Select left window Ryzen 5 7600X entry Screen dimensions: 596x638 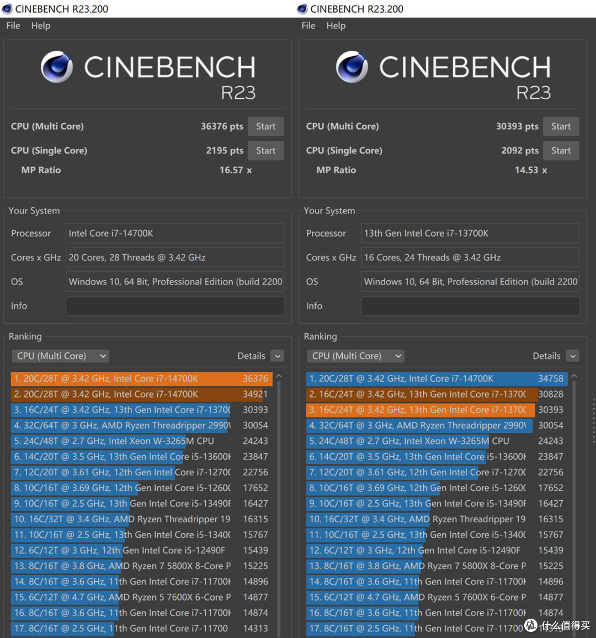(141, 597)
